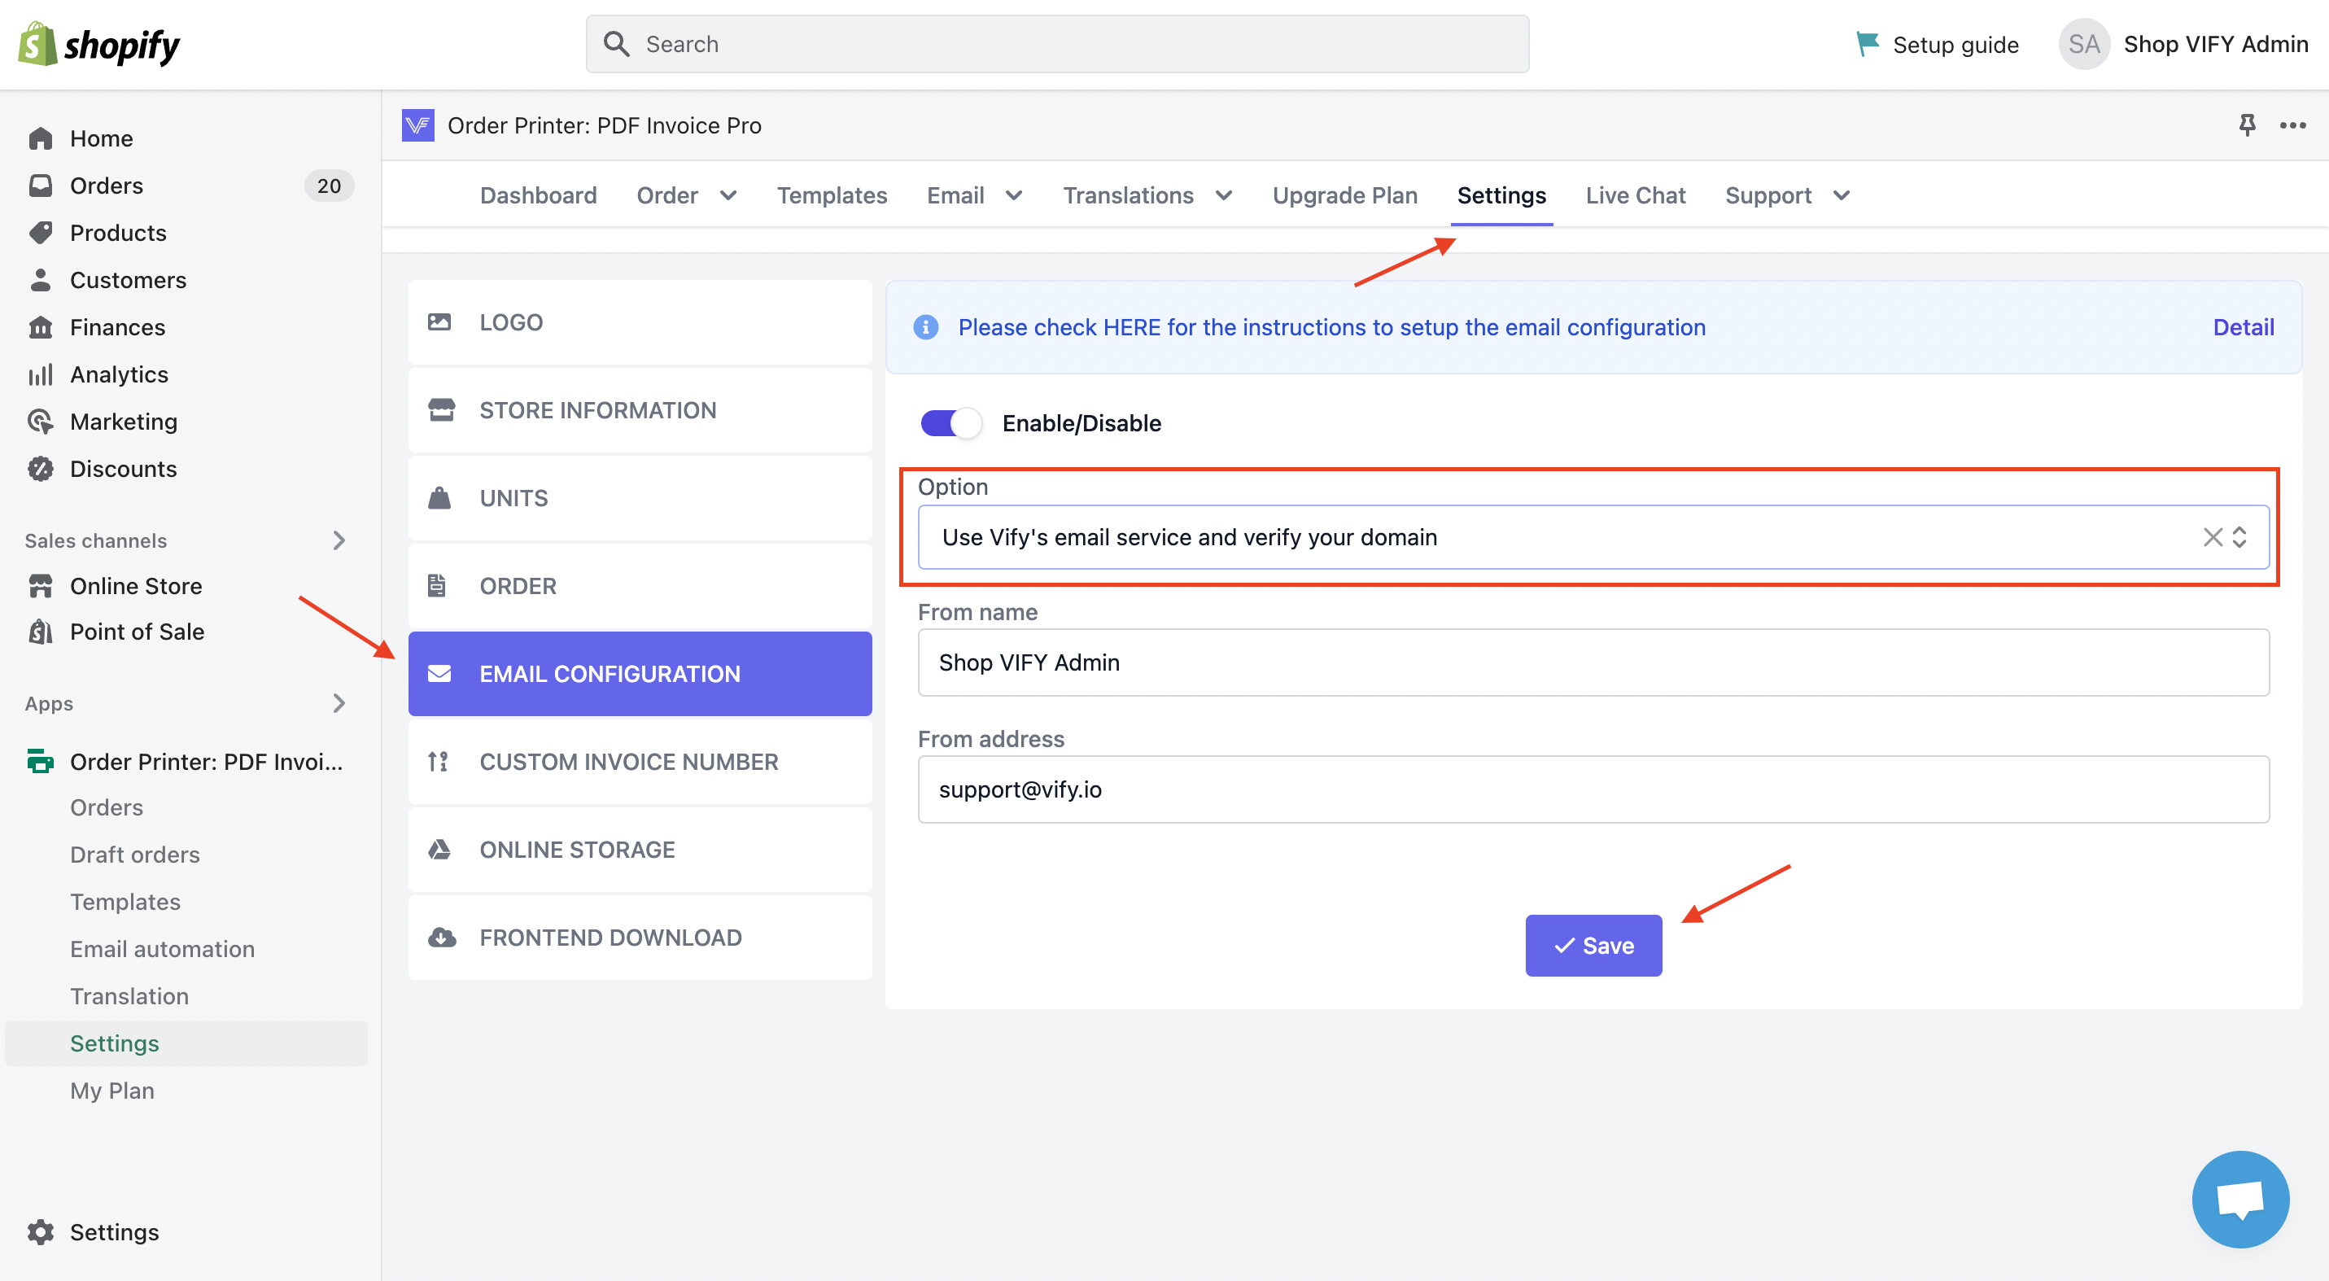The image size is (2329, 1281).
Task: Click the bottom Settings gear icon
Action: point(40,1231)
